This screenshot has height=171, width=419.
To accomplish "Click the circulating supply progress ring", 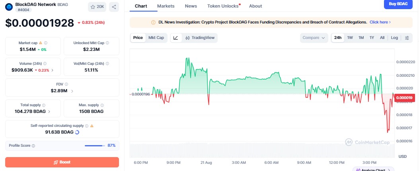I will pos(77,132).
